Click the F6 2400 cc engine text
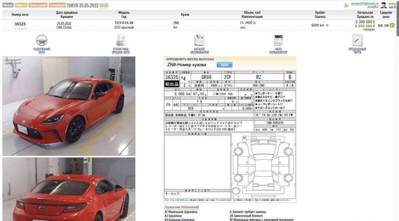The width and height of the screenshot is (399, 221). pyautogui.click(x=248, y=23)
